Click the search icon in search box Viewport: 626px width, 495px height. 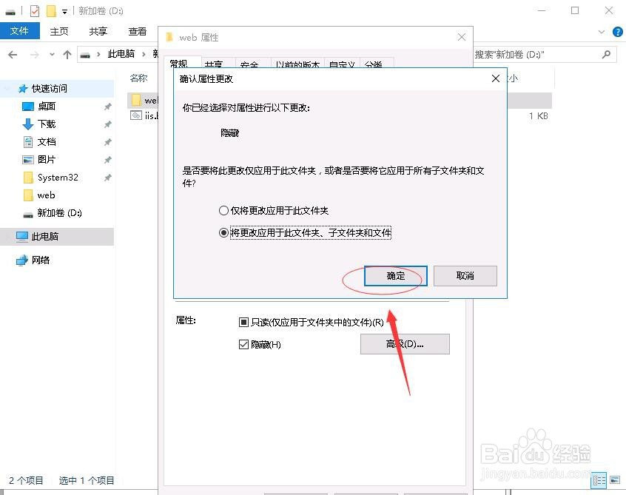pyautogui.click(x=605, y=54)
